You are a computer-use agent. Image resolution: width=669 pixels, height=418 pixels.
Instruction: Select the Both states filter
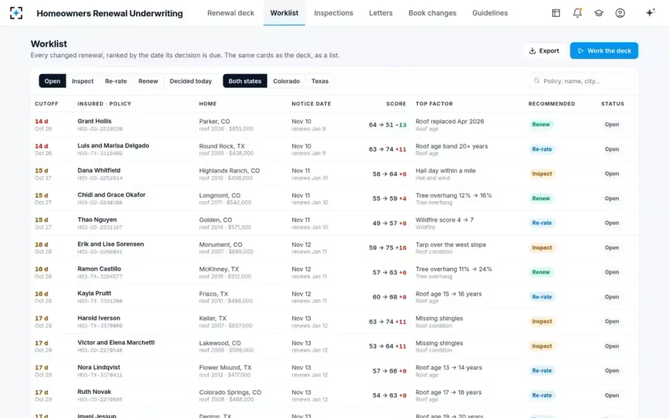click(245, 81)
